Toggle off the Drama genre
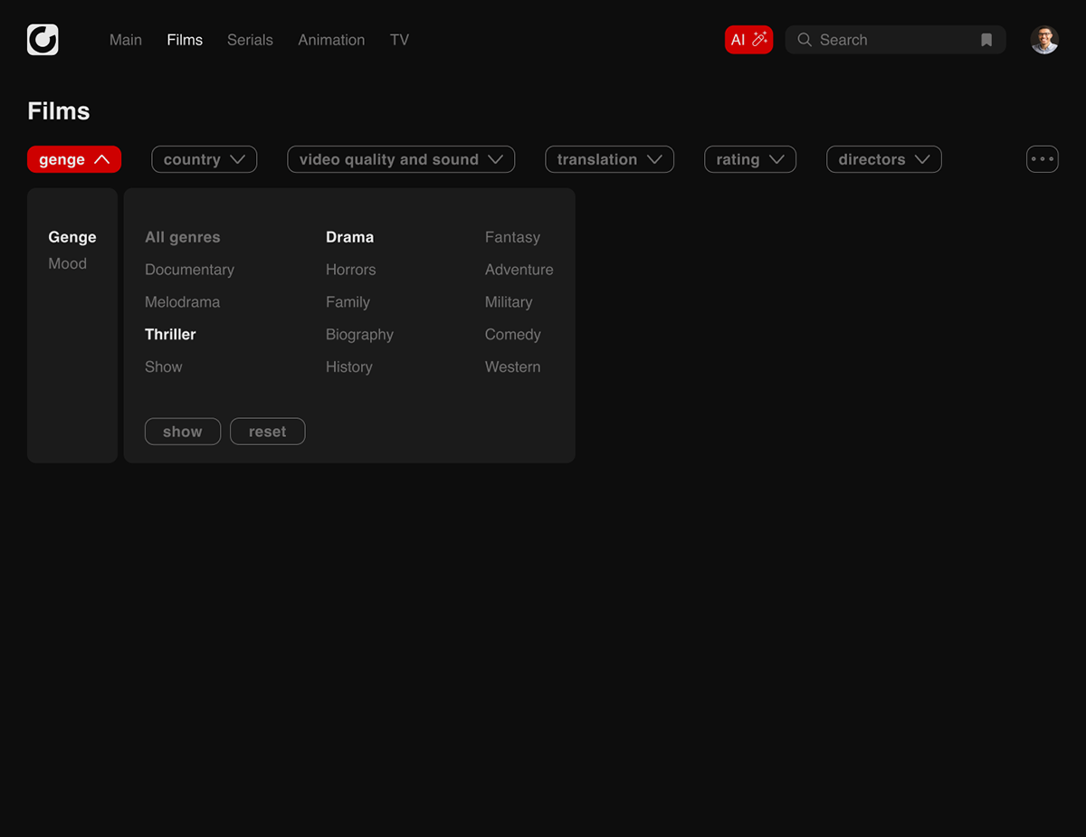This screenshot has height=837, width=1086. [349, 237]
